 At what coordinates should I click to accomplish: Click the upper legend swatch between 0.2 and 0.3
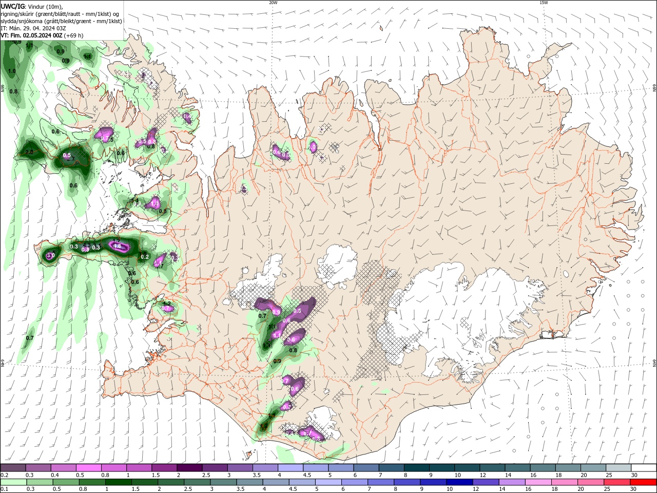click(13, 468)
